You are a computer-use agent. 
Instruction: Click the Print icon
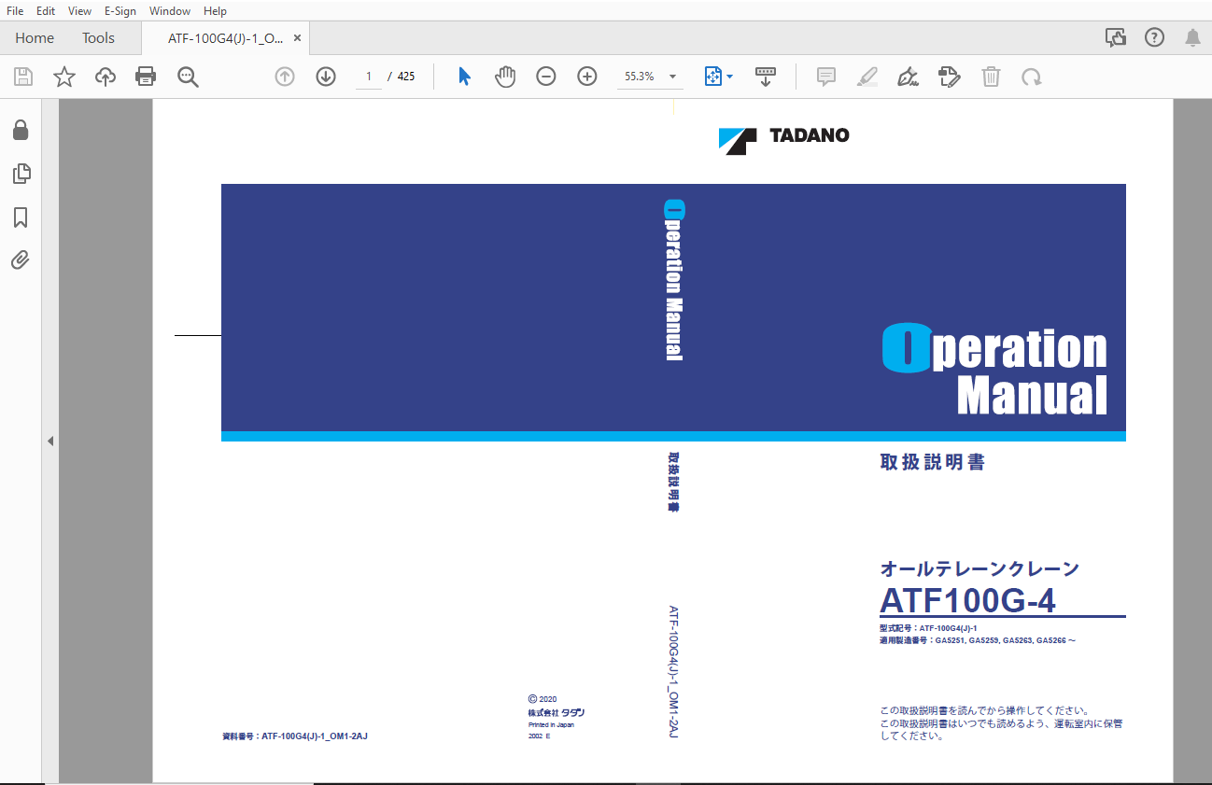point(146,77)
